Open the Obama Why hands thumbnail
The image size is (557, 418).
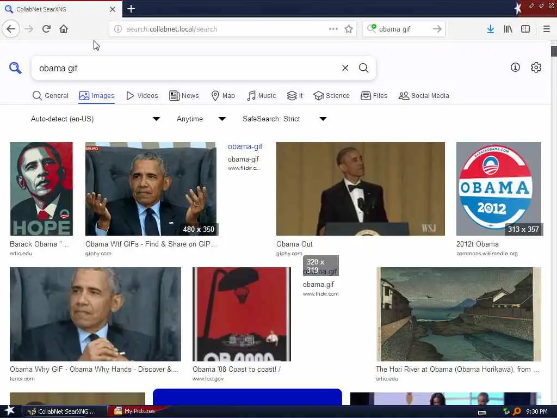point(95,314)
